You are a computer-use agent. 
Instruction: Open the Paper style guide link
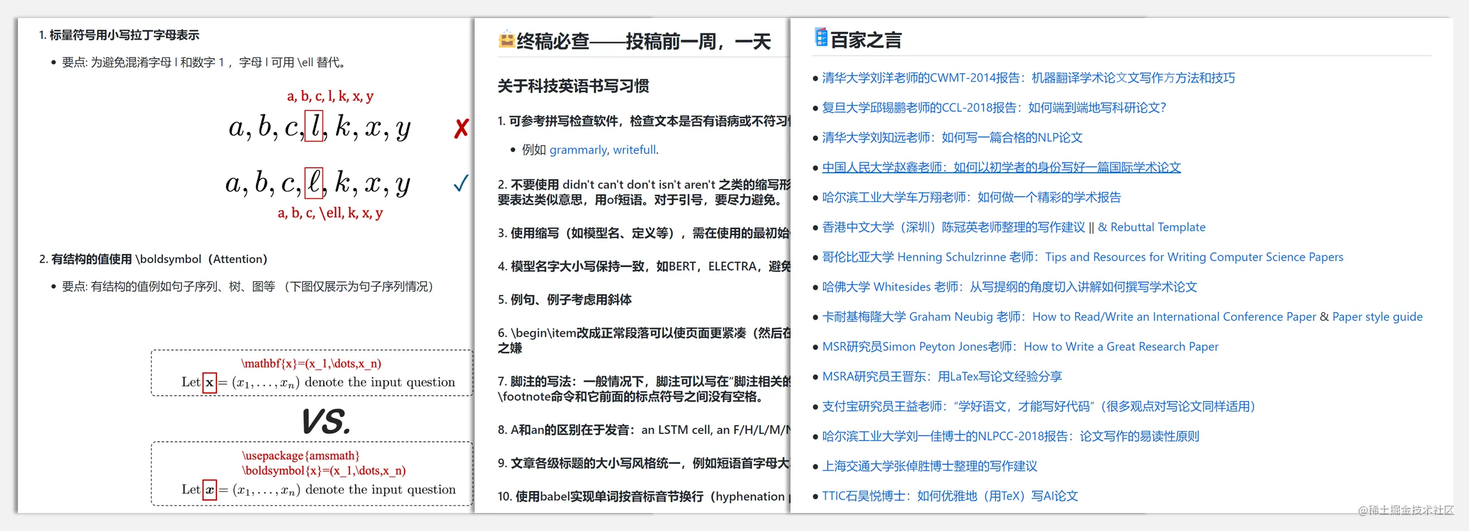pos(1377,316)
